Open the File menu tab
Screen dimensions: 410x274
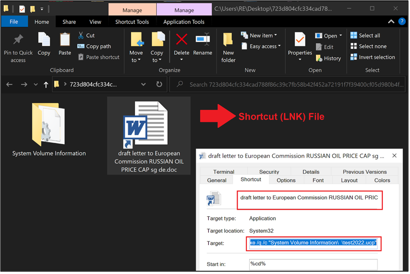pyautogui.click(x=14, y=22)
